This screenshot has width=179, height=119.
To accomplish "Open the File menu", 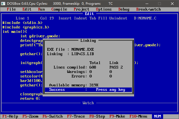I will tap(11, 9).
